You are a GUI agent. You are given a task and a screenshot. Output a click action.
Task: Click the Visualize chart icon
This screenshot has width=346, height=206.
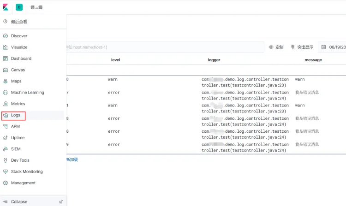[x=5, y=47]
